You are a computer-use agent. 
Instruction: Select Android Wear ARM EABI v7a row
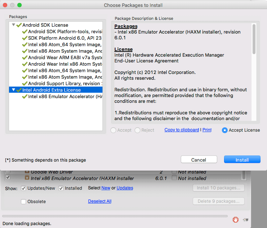tap(65, 58)
